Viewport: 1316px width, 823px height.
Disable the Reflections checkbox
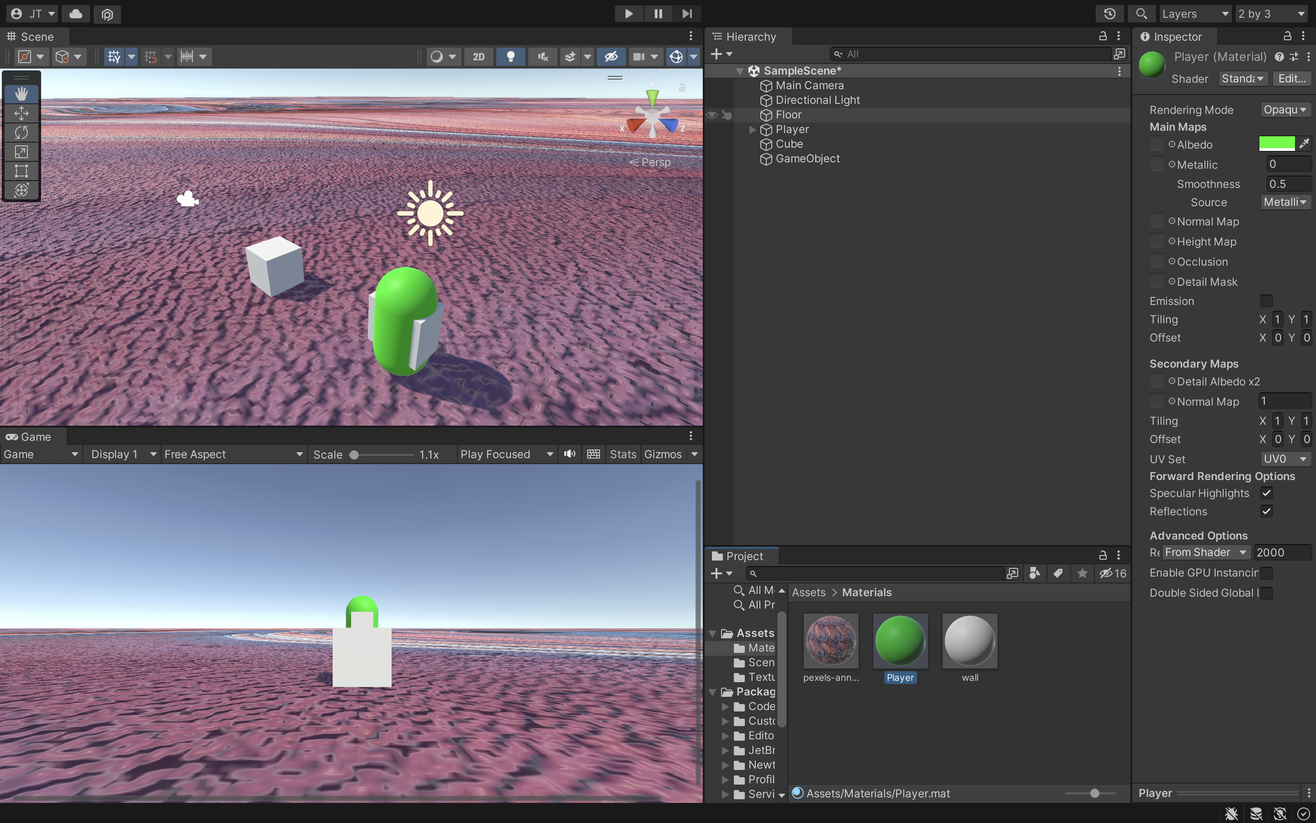[x=1267, y=511]
